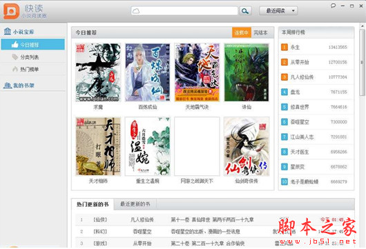The image size is (366, 249).
Task: Open the 重生之温婉 book cover
Action: (148, 146)
